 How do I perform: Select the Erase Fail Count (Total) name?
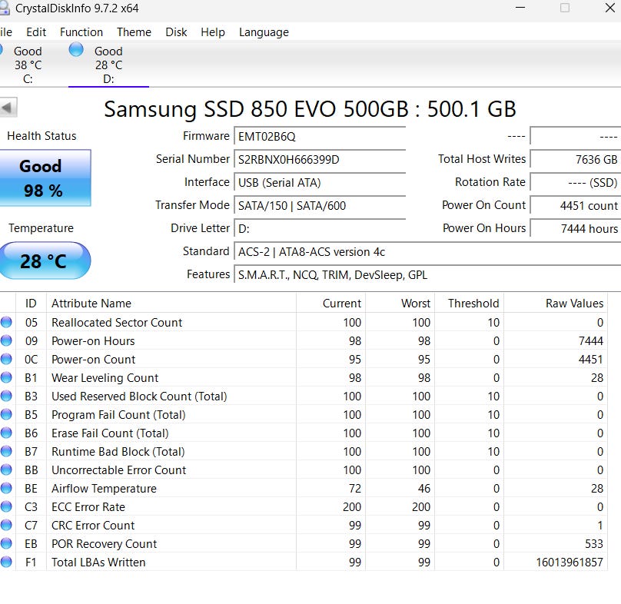[110, 433]
